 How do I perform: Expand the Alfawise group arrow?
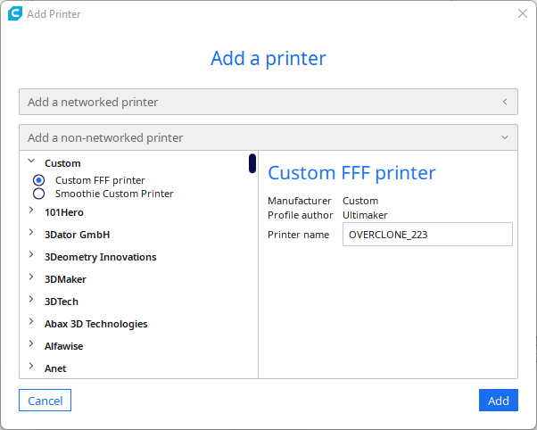tap(31, 343)
